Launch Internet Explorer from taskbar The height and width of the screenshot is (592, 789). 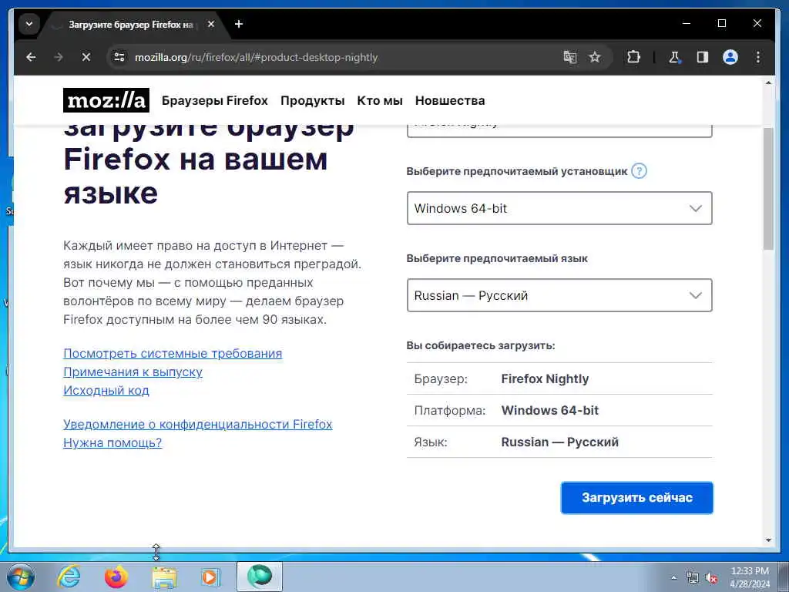coord(69,577)
